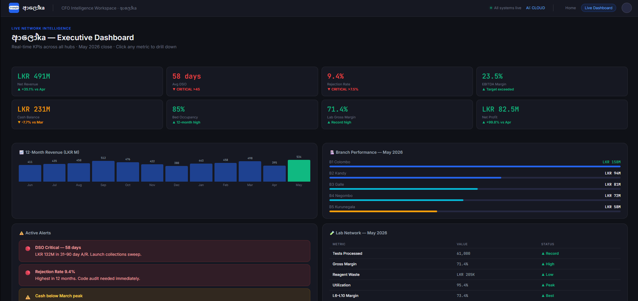The image size is (638, 301).
Task: Click the B2 Kandy progress bar
Action: (x=475, y=178)
